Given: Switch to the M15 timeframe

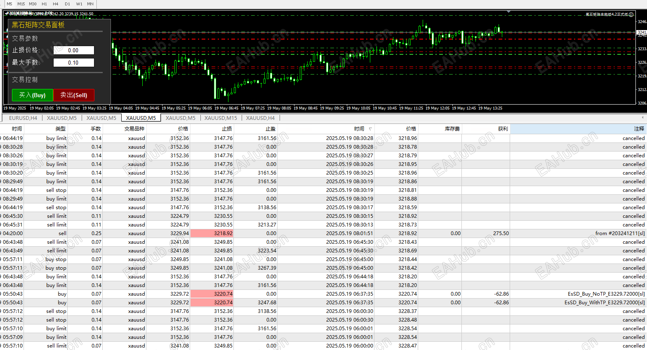Looking at the screenshot, I should (x=21, y=4).
